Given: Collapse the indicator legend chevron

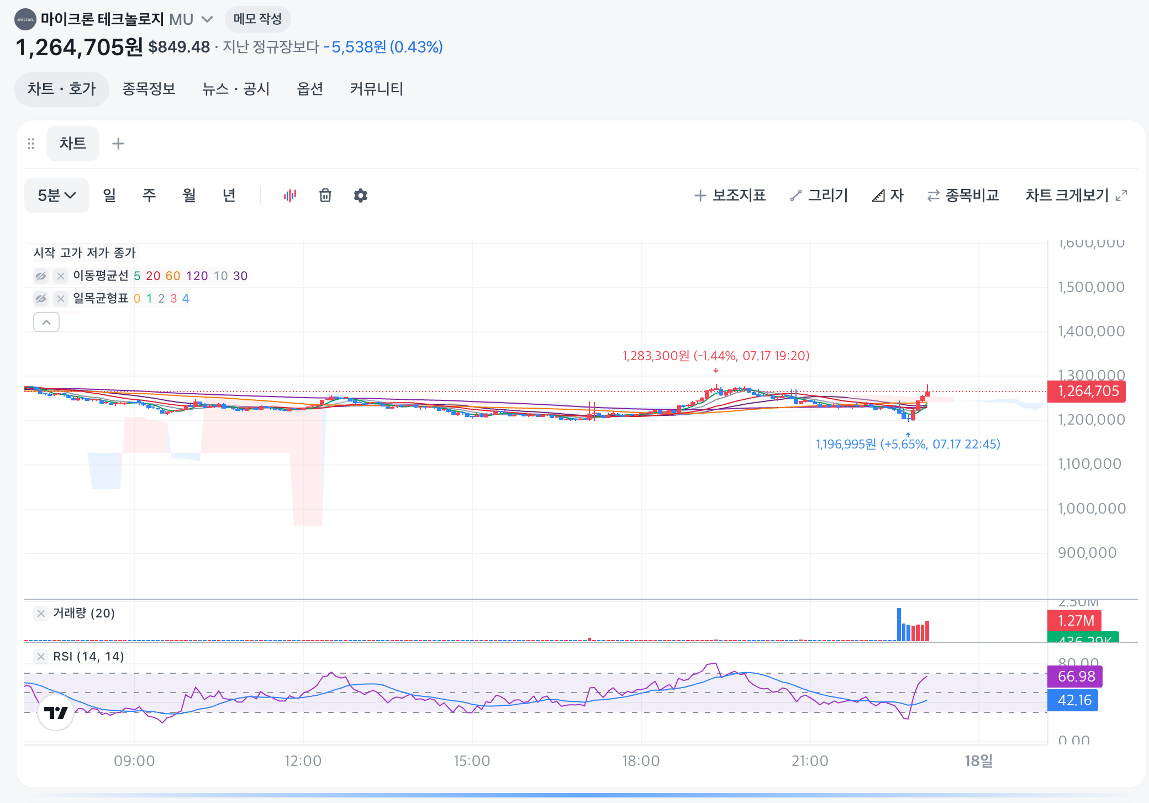Looking at the screenshot, I should 46,322.
